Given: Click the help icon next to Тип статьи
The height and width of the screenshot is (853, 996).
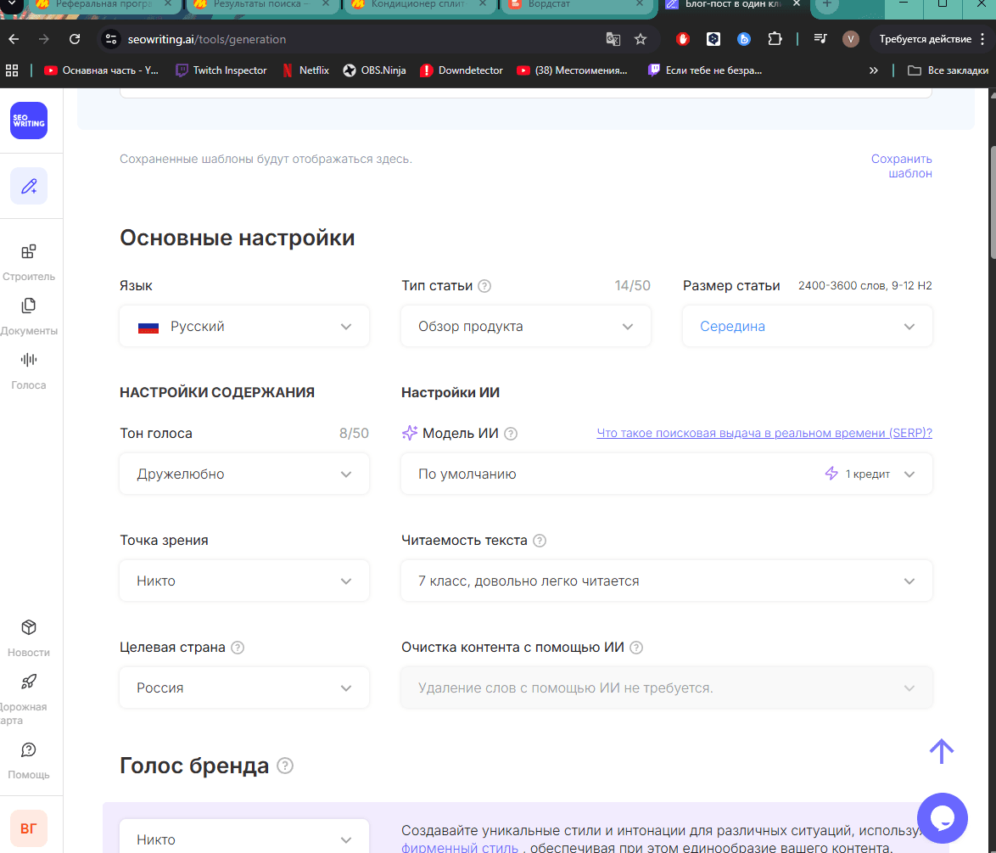Looking at the screenshot, I should (484, 286).
